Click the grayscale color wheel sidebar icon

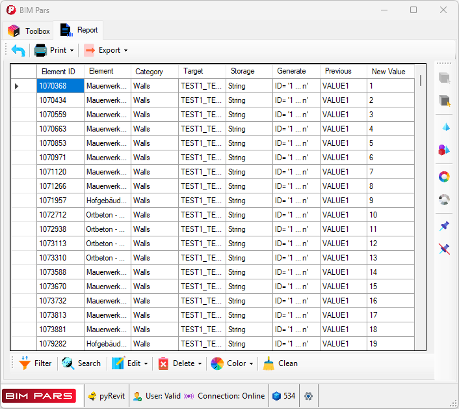(445, 200)
